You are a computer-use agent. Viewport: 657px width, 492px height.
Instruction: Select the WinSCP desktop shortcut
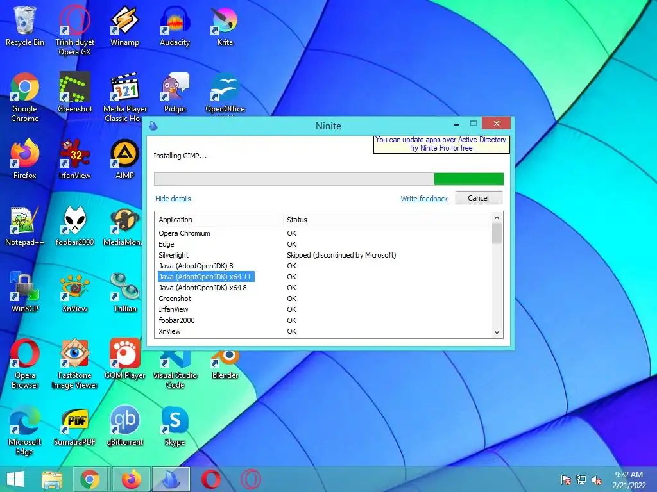pyautogui.click(x=25, y=292)
